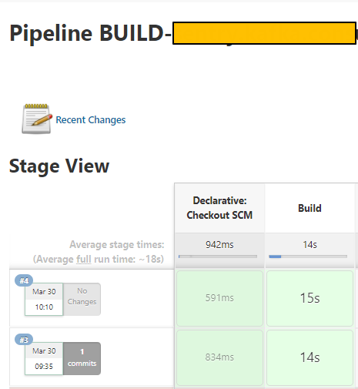Open the 15s Build stage cell
This screenshot has height=389, width=358.
pos(309,298)
